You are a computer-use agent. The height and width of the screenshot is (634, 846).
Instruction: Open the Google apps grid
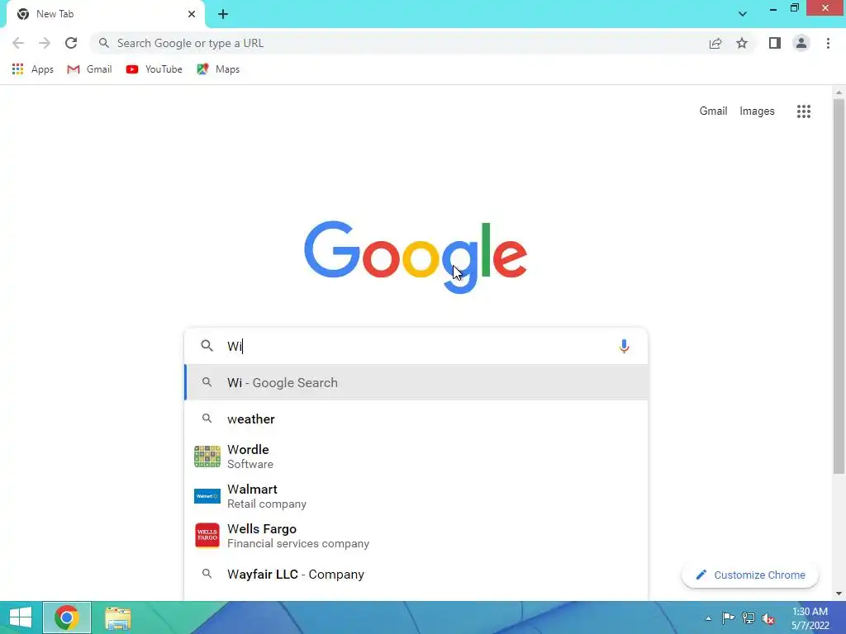tap(803, 111)
